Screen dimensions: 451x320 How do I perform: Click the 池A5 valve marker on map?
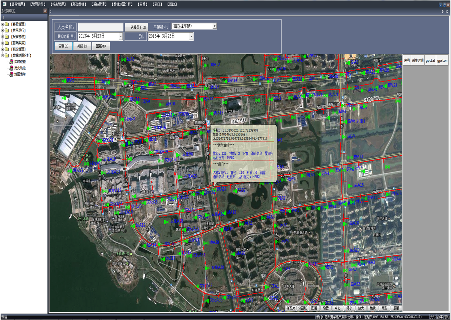coord(123,60)
